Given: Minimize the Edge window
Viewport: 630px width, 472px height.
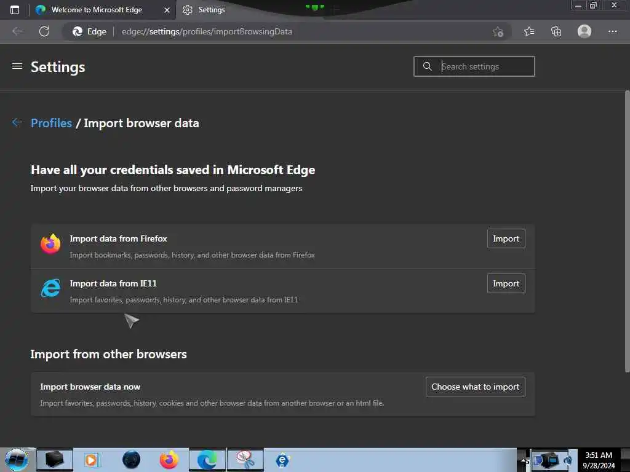Looking at the screenshot, I should click(x=578, y=6).
